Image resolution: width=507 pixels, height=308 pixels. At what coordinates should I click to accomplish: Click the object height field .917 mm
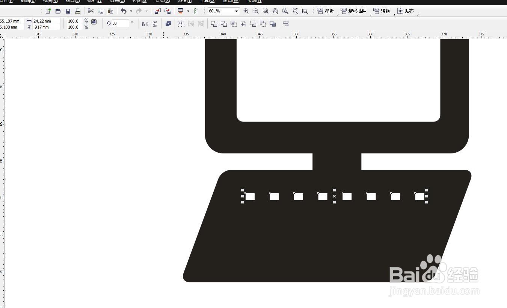[47, 27]
